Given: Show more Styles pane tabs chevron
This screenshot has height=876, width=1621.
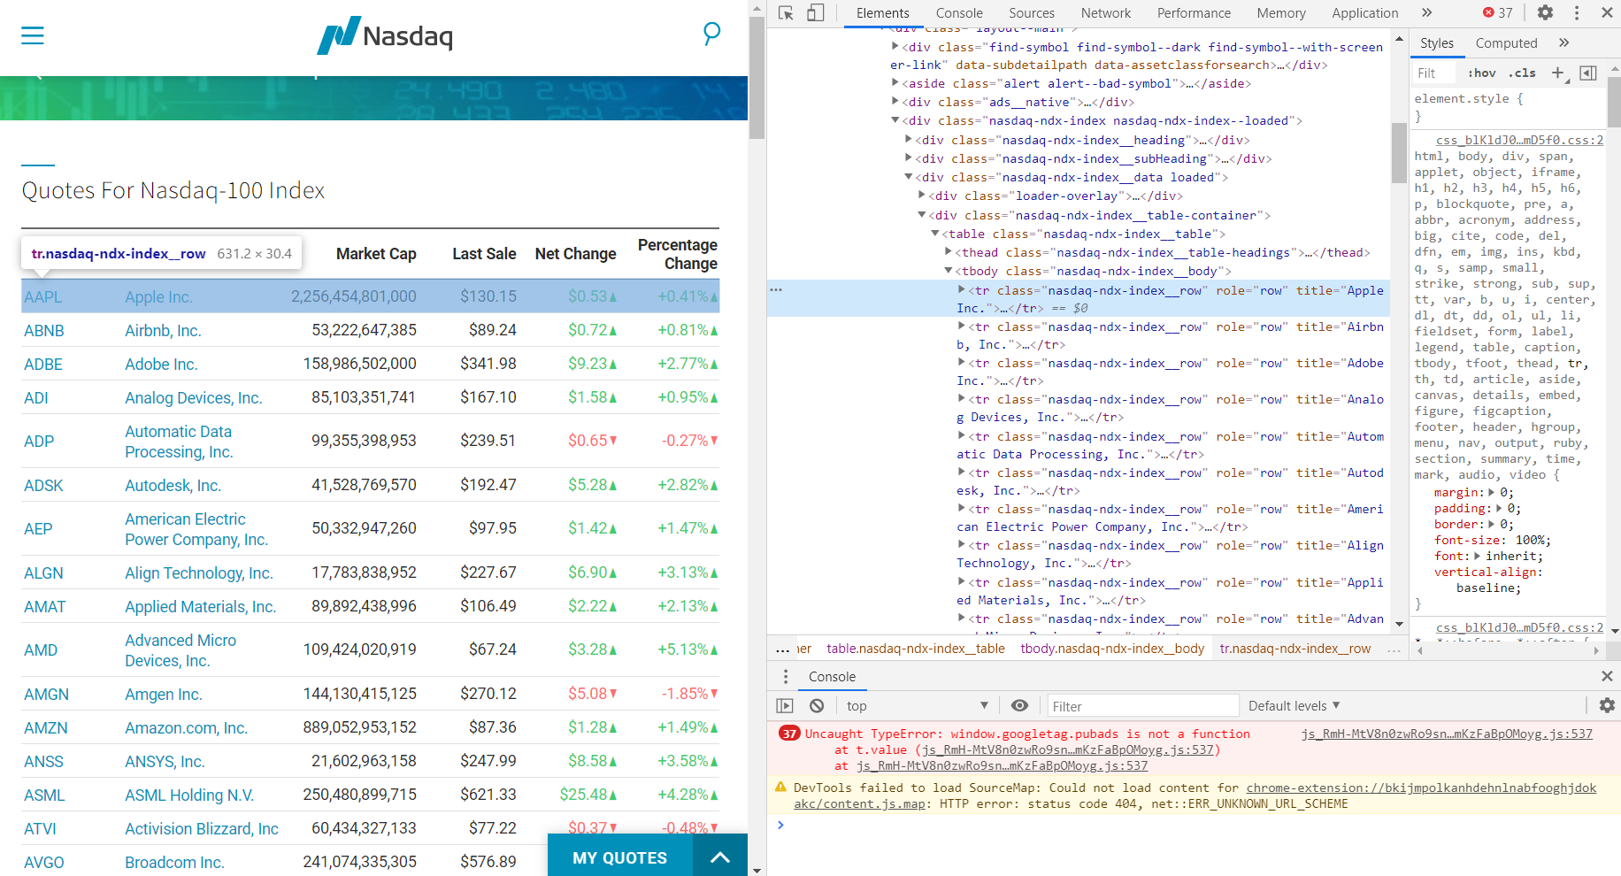Looking at the screenshot, I should coord(1563,42).
